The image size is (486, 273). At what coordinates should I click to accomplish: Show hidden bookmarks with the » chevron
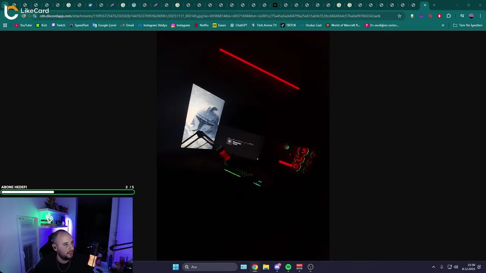point(443,25)
